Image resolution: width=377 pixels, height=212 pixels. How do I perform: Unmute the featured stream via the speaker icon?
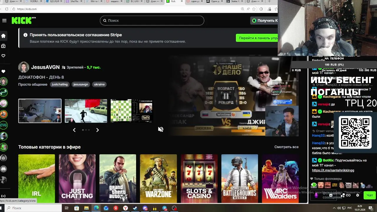point(161,129)
